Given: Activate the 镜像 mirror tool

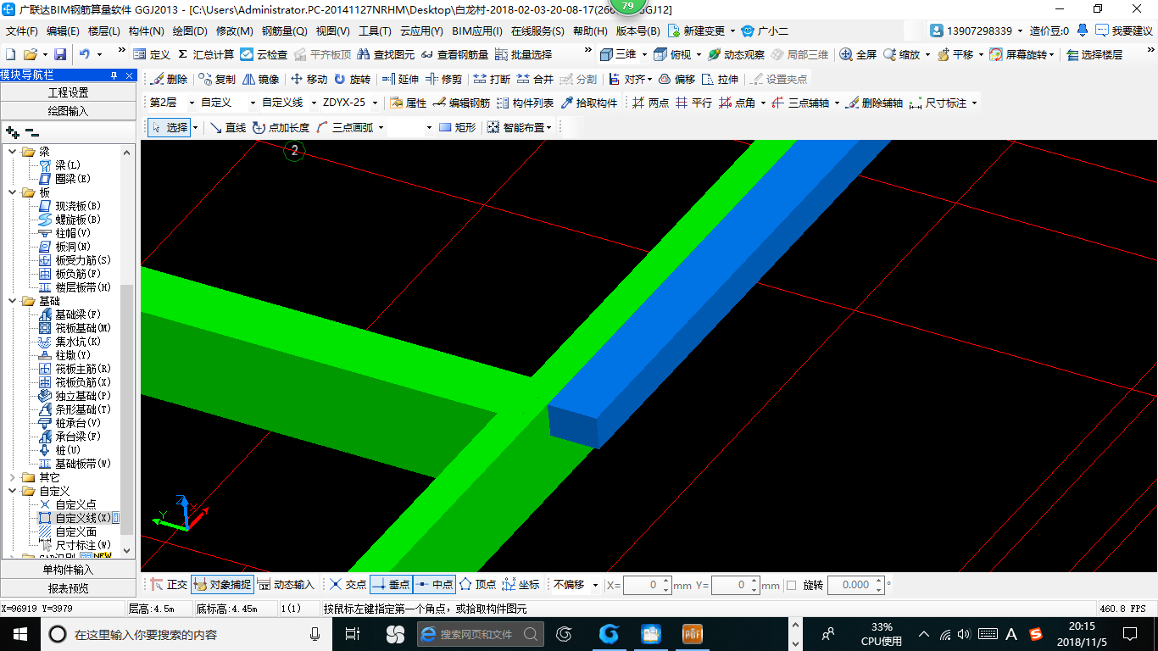Looking at the screenshot, I should 260,79.
